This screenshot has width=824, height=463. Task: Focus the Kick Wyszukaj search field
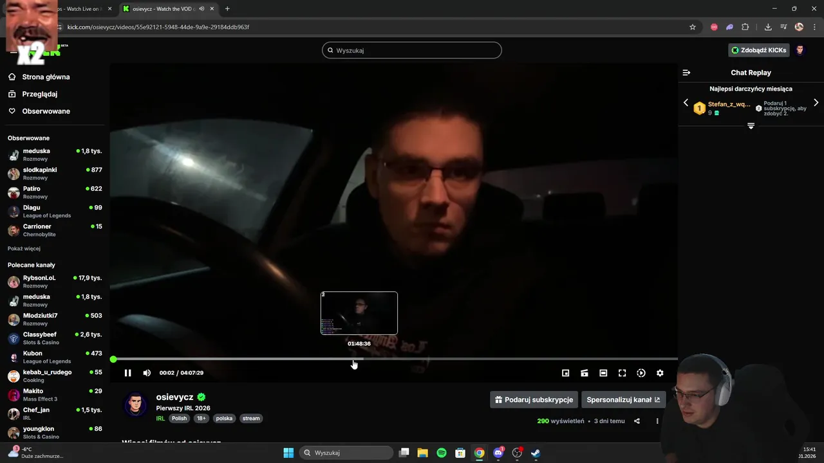[x=412, y=50]
